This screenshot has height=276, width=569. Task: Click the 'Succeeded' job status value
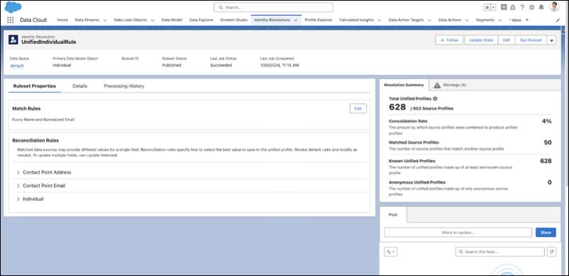221,65
